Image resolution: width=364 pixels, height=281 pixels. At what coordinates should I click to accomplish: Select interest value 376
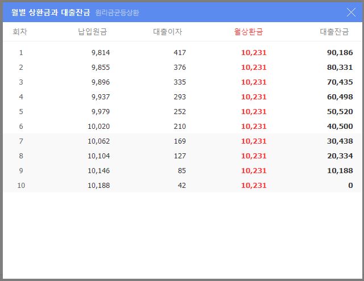[x=180, y=68]
